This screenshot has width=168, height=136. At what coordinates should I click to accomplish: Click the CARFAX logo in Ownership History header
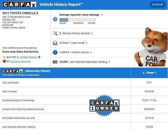pyautogui.click(x=13, y=71)
